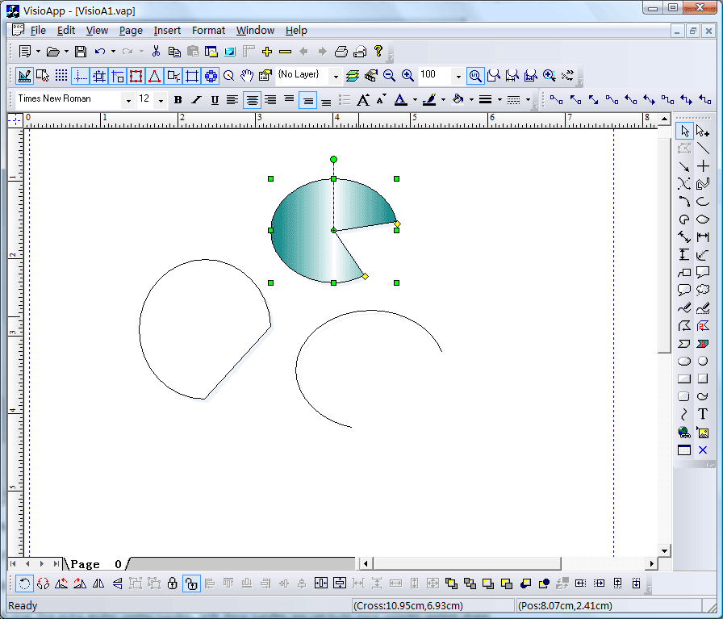Open the View menu
Image resolution: width=723 pixels, height=619 pixels.
tap(97, 31)
